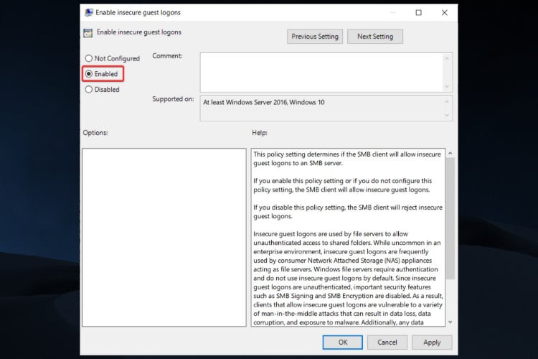Screen dimensions: 538x359
Task: Click the Help scrollbar down arrow
Action: (450, 322)
